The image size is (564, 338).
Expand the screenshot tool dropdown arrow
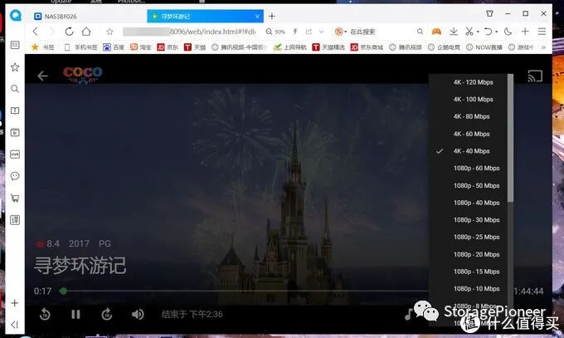(x=478, y=32)
